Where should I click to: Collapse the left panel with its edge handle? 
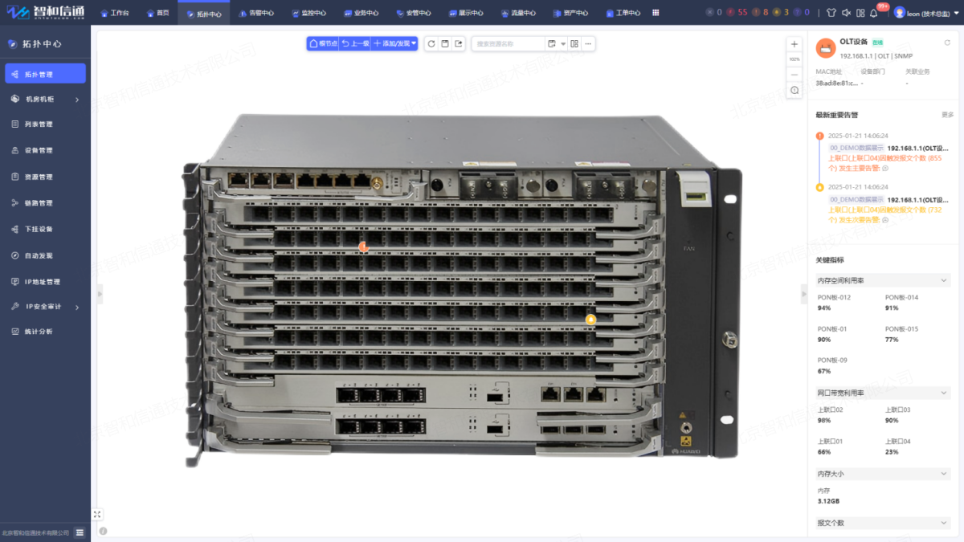coord(100,295)
